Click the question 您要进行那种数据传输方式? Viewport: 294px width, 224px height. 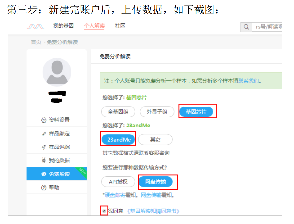point(135,167)
